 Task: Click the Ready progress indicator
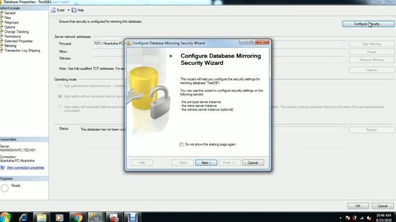[4, 188]
